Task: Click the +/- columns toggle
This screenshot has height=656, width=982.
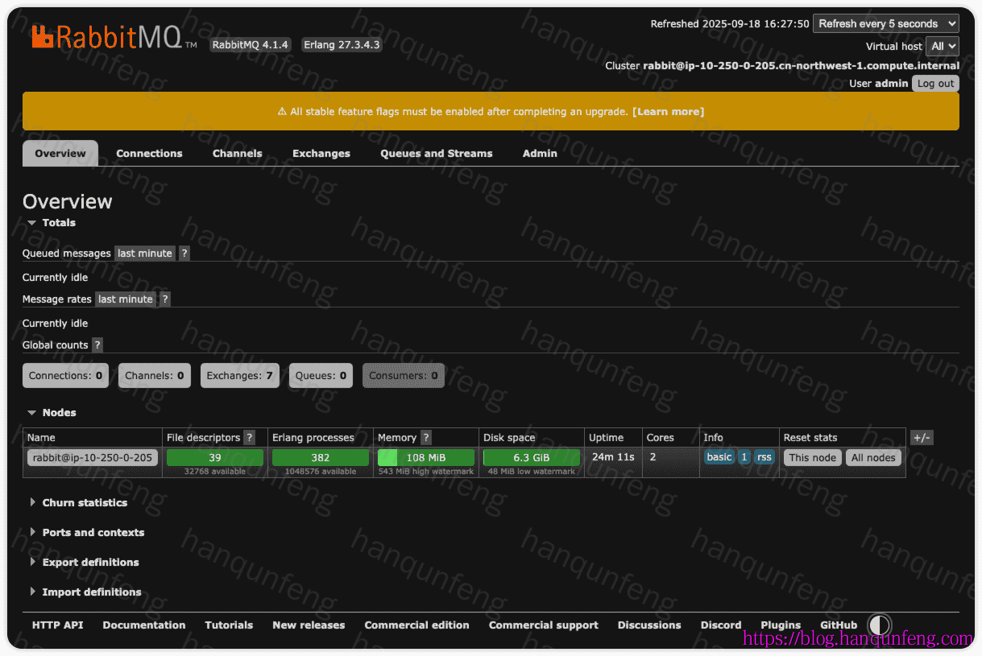Action: pos(922,438)
